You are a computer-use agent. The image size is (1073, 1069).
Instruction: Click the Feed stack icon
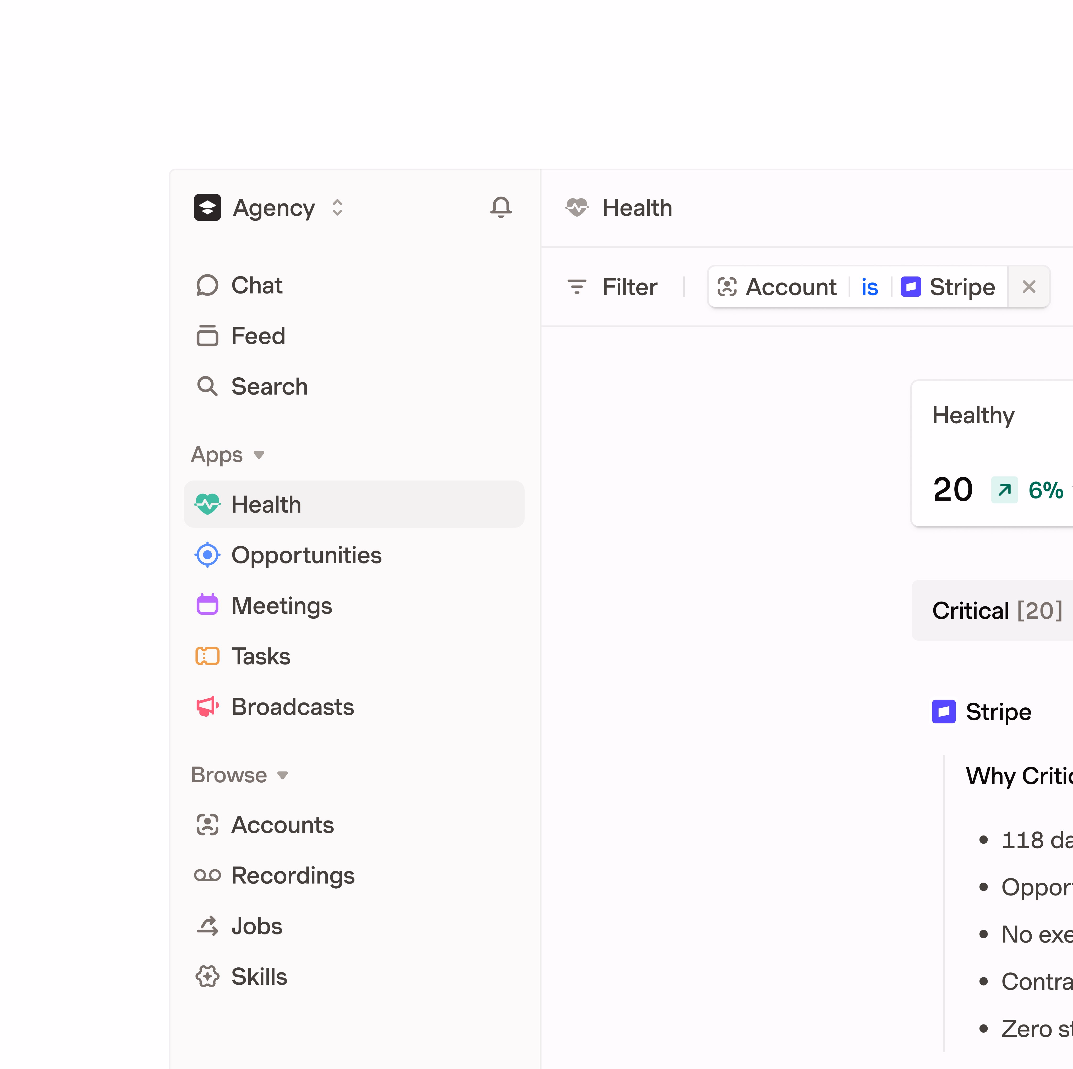pos(207,336)
